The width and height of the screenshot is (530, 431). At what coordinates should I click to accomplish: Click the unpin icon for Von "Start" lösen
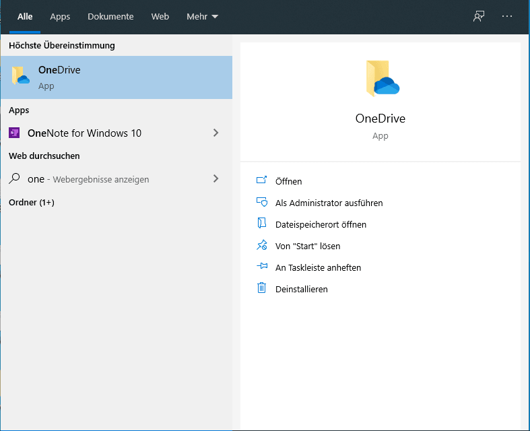[262, 245]
